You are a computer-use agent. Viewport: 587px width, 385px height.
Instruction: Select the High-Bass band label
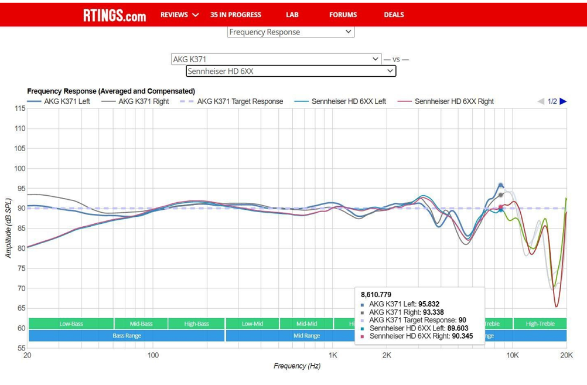tap(196, 323)
